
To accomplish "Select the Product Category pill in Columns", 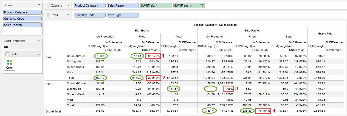I will (x=90, y=5).
